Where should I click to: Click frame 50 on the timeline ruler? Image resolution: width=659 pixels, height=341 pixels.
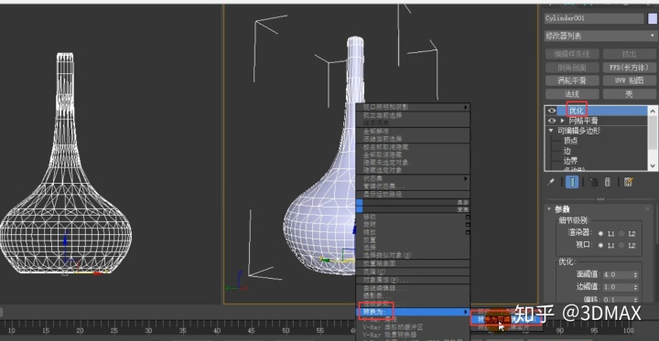point(286,331)
